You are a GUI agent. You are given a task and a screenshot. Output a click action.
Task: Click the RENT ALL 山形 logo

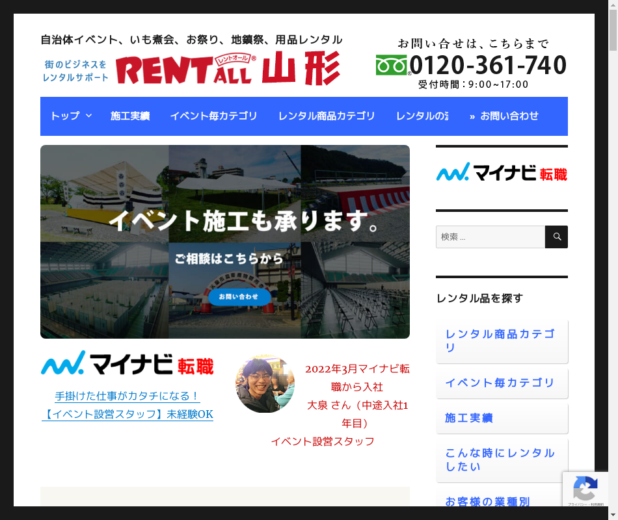228,68
